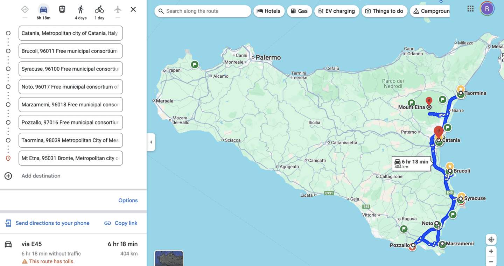Show EV charging stations
Viewport: 504px width, 266px height.
tap(337, 11)
